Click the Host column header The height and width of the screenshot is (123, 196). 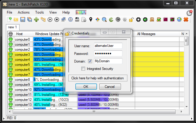[23, 34]
